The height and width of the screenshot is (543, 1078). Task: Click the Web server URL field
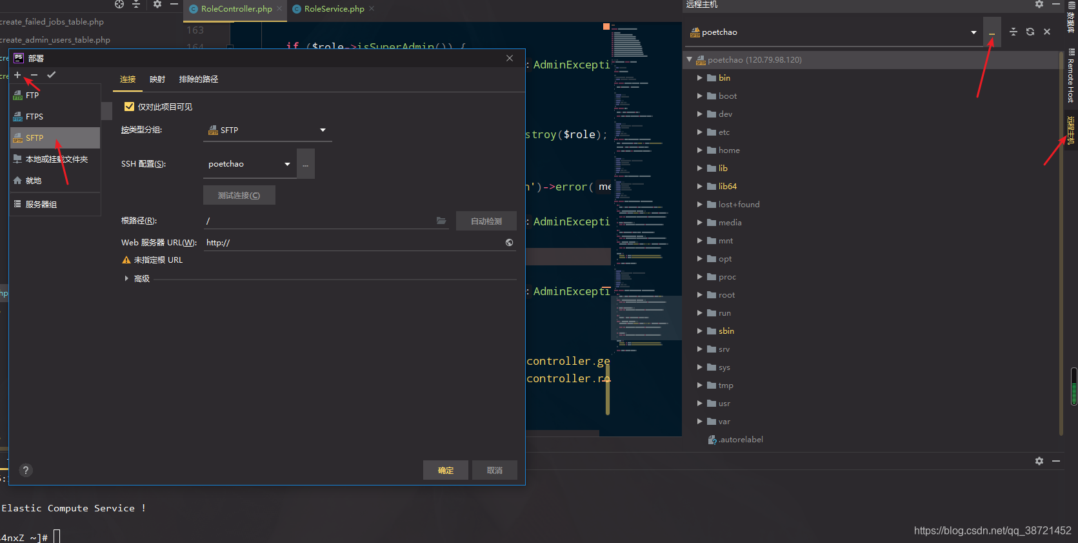coord(354,243)
